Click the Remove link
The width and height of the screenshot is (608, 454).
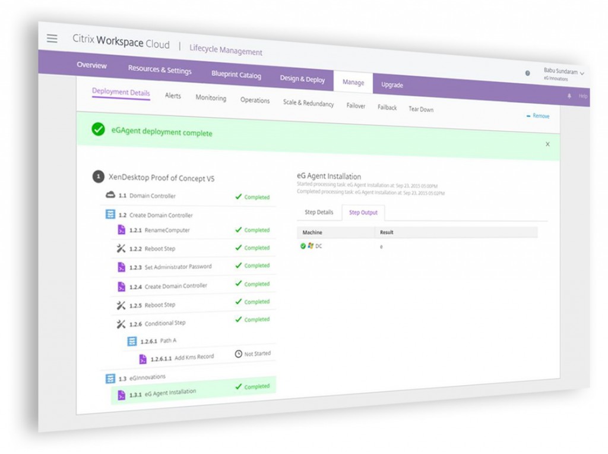tap(538, 116)
